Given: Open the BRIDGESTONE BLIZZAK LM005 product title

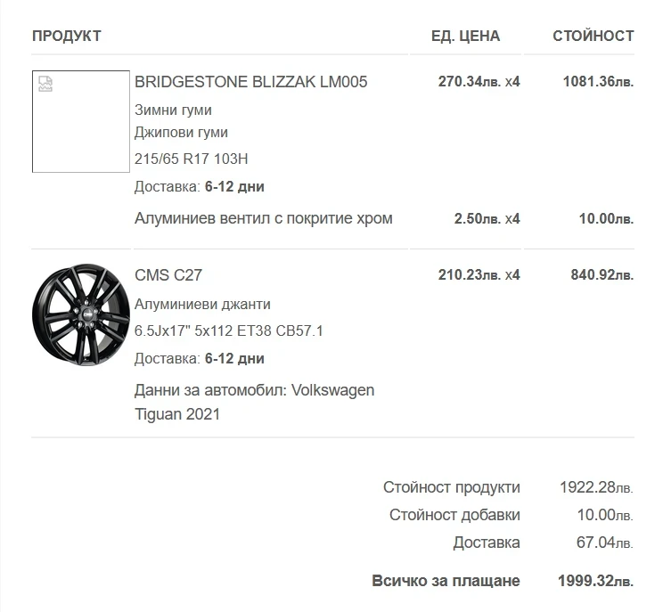Looking at the screenshot, I should (250, 82).
